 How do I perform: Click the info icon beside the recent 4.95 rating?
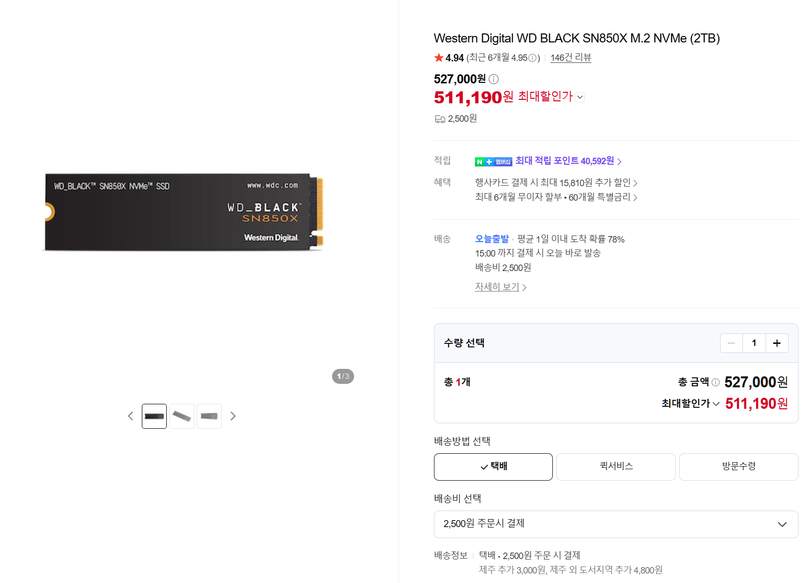point(532,58)
